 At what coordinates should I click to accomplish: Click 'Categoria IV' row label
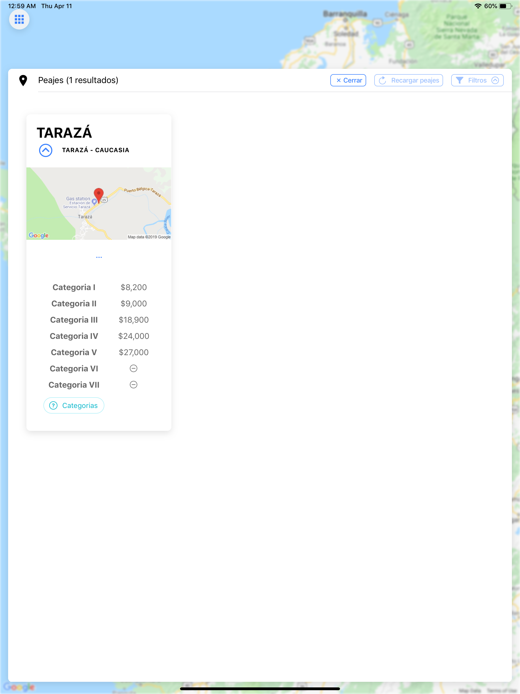[x=74, y=336]
